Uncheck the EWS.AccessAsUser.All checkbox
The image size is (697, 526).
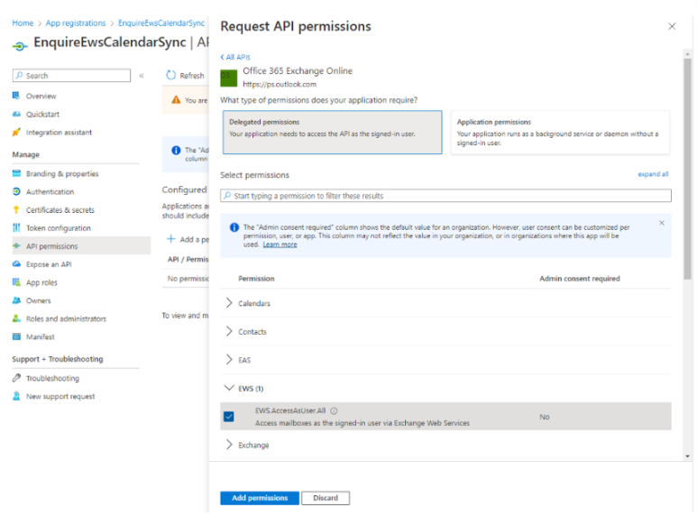[x=229, y=417]
